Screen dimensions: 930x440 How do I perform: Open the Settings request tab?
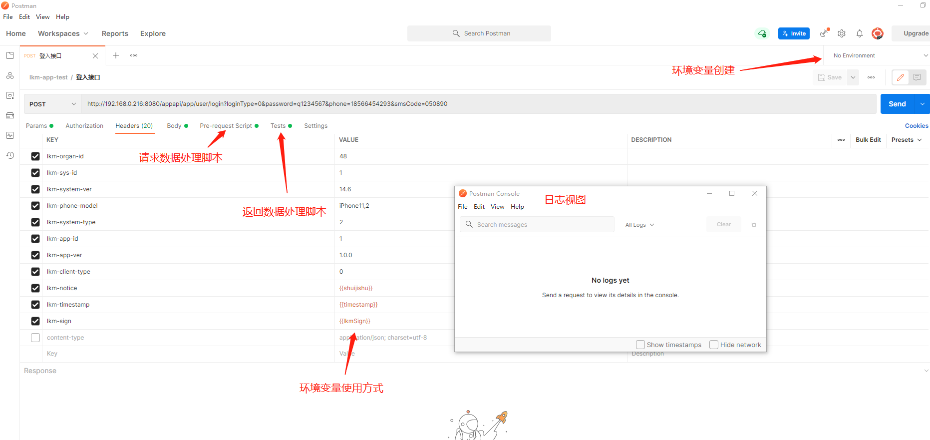coord(316,126)
